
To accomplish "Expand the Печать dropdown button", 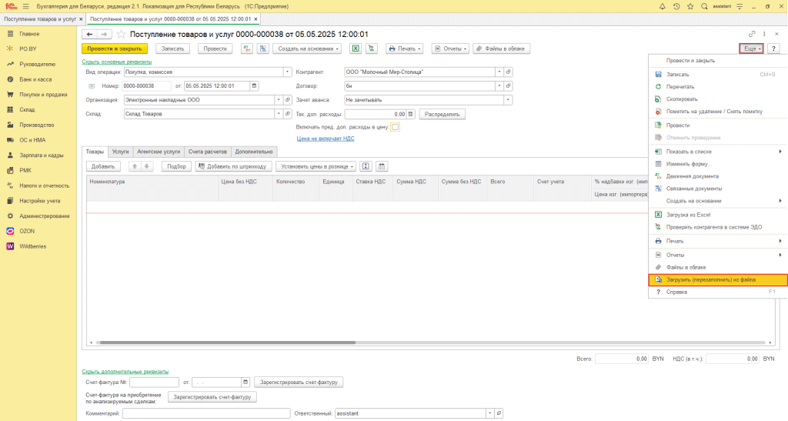I will tap(405, 48).
